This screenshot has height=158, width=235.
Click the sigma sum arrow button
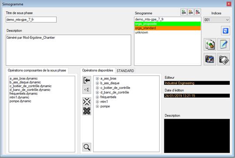(87, 90)
